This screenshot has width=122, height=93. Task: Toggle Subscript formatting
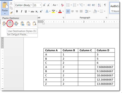point(37,12)
